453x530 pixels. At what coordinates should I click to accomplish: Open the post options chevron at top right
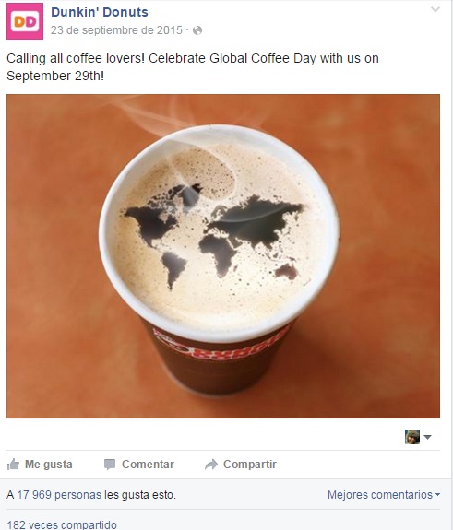click(435, 9)
